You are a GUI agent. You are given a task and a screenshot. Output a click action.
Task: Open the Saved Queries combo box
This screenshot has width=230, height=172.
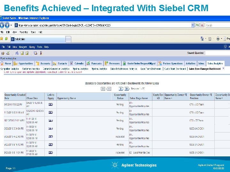point(218,53)
